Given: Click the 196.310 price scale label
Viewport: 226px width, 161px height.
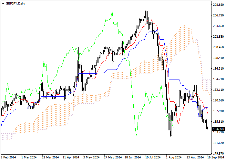Looking at the screenshot, I should tap(218, 69).
